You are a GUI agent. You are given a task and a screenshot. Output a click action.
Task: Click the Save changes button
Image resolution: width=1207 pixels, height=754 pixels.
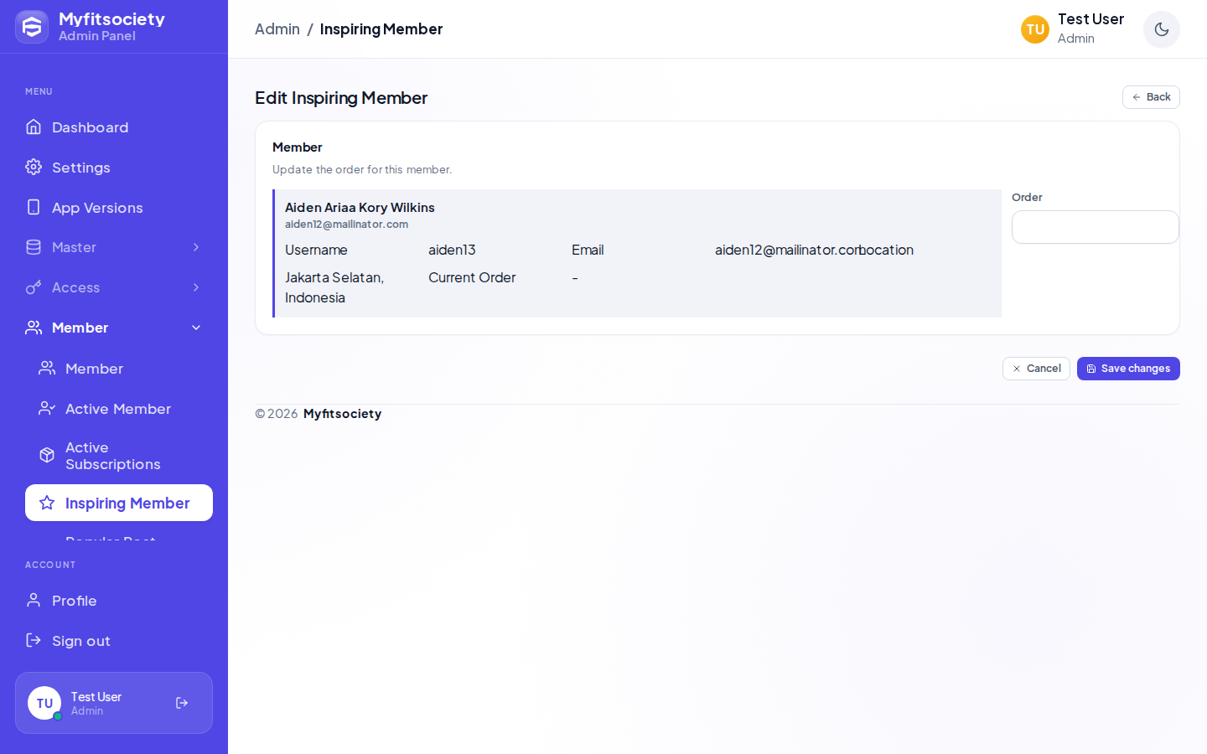click(x=1128, y=369)
